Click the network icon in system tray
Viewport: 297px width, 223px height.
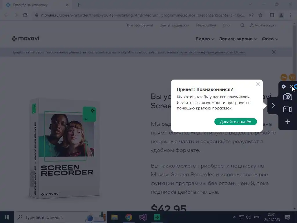pos(242,217)
